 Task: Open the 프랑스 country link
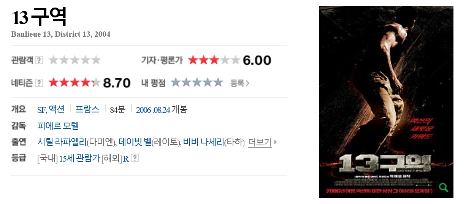pos(87,110)
